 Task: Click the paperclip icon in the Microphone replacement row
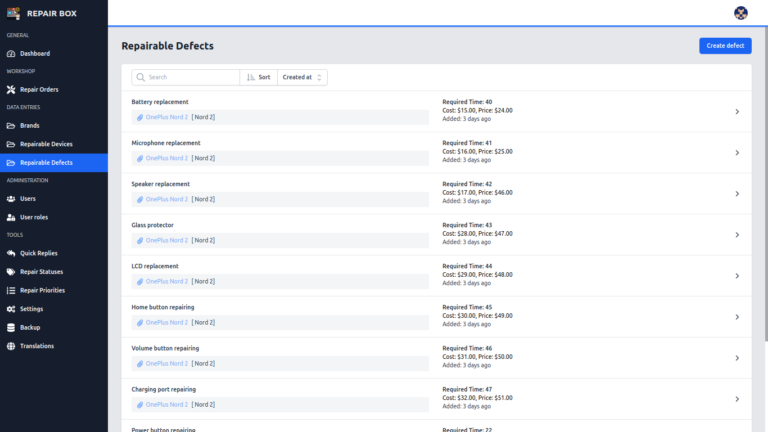(x=141, y=158)
